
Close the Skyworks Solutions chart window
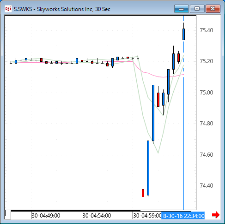[x=213, y=9]
